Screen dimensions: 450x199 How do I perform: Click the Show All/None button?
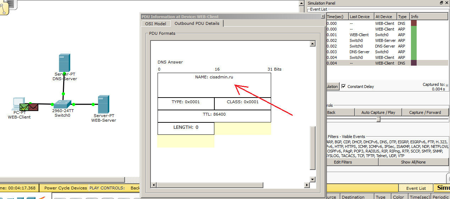pos(413,162)
